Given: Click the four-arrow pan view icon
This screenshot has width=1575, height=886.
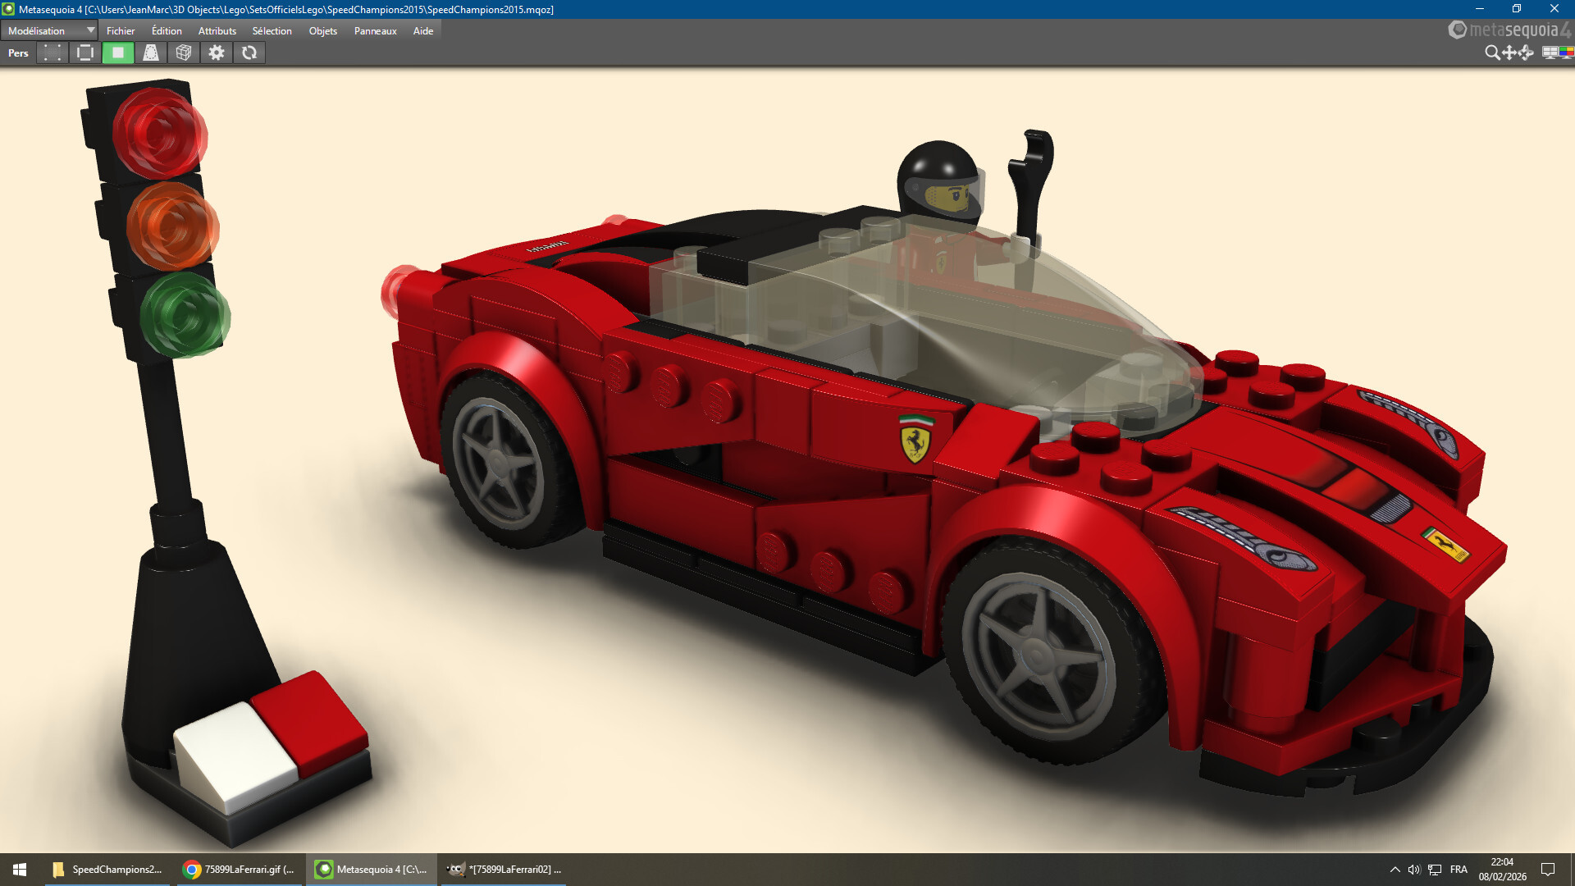Looking at the screenshot, I should pyautogui.click(x=1509, y=53).
